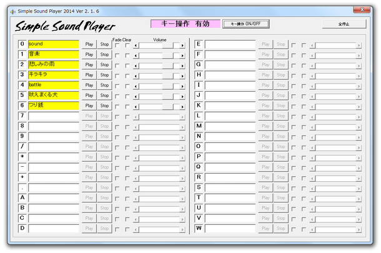Toggle Clear checkbox for slot 2
The height and width of the screenshot is (253, 381).
coord(127,66)
